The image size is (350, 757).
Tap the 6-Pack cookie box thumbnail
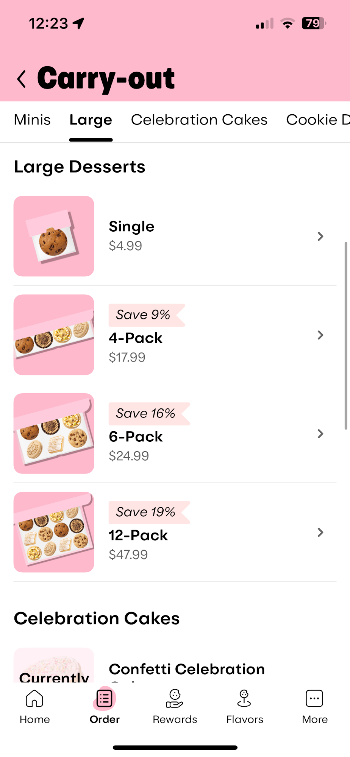[54, 433]
